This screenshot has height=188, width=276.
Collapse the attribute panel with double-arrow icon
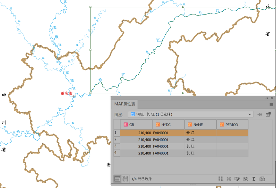pos(266,98)
